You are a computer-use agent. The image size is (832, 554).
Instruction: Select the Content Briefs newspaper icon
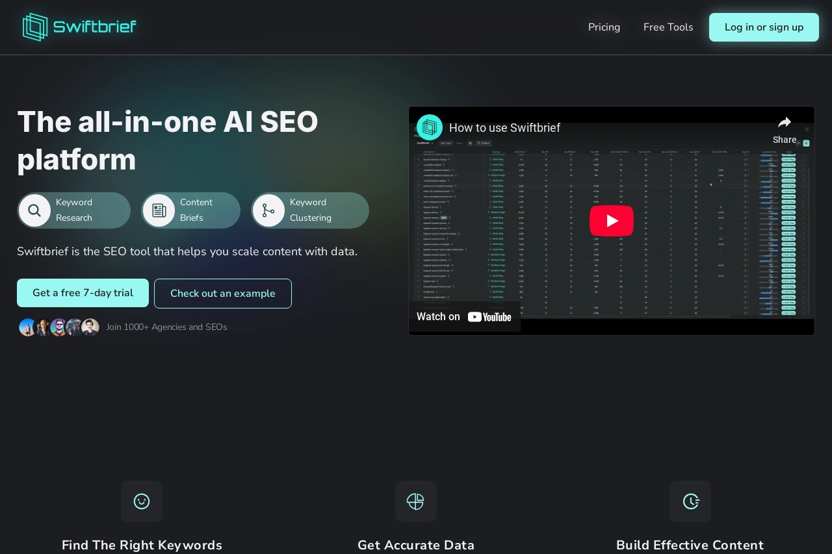click(159, 210)
